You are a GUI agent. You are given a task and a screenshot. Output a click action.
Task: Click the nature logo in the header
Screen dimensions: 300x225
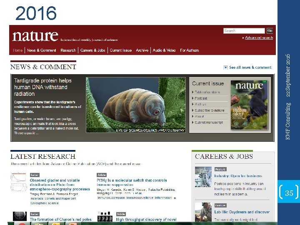(35, 36)
